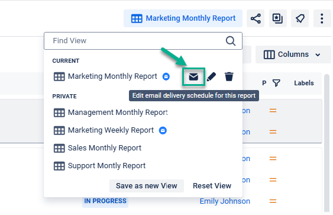Click the pencil edit view icon
The height and width of the screenshot is (215, 333).
pos(211,77)
